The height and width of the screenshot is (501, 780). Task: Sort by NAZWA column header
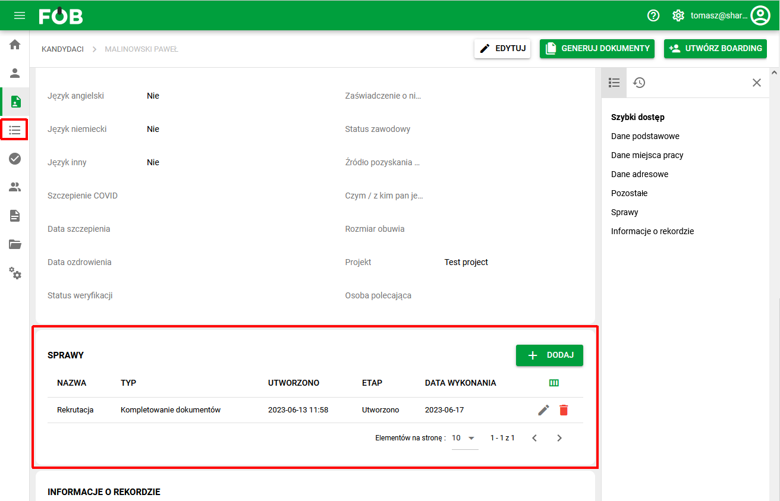pos(72,383)
